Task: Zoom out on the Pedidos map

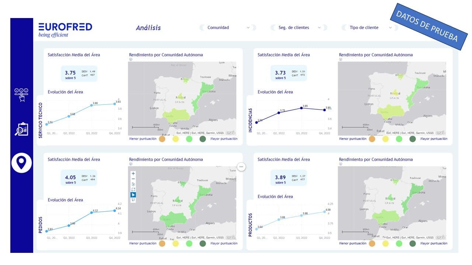Action: click(x=133, y=179)
